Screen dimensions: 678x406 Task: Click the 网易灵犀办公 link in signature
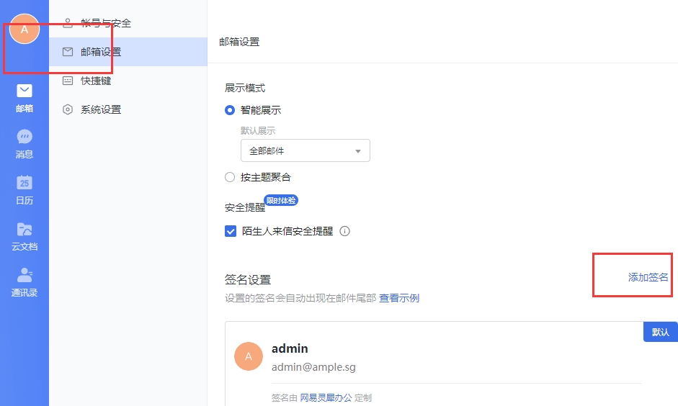pos(326,397)
